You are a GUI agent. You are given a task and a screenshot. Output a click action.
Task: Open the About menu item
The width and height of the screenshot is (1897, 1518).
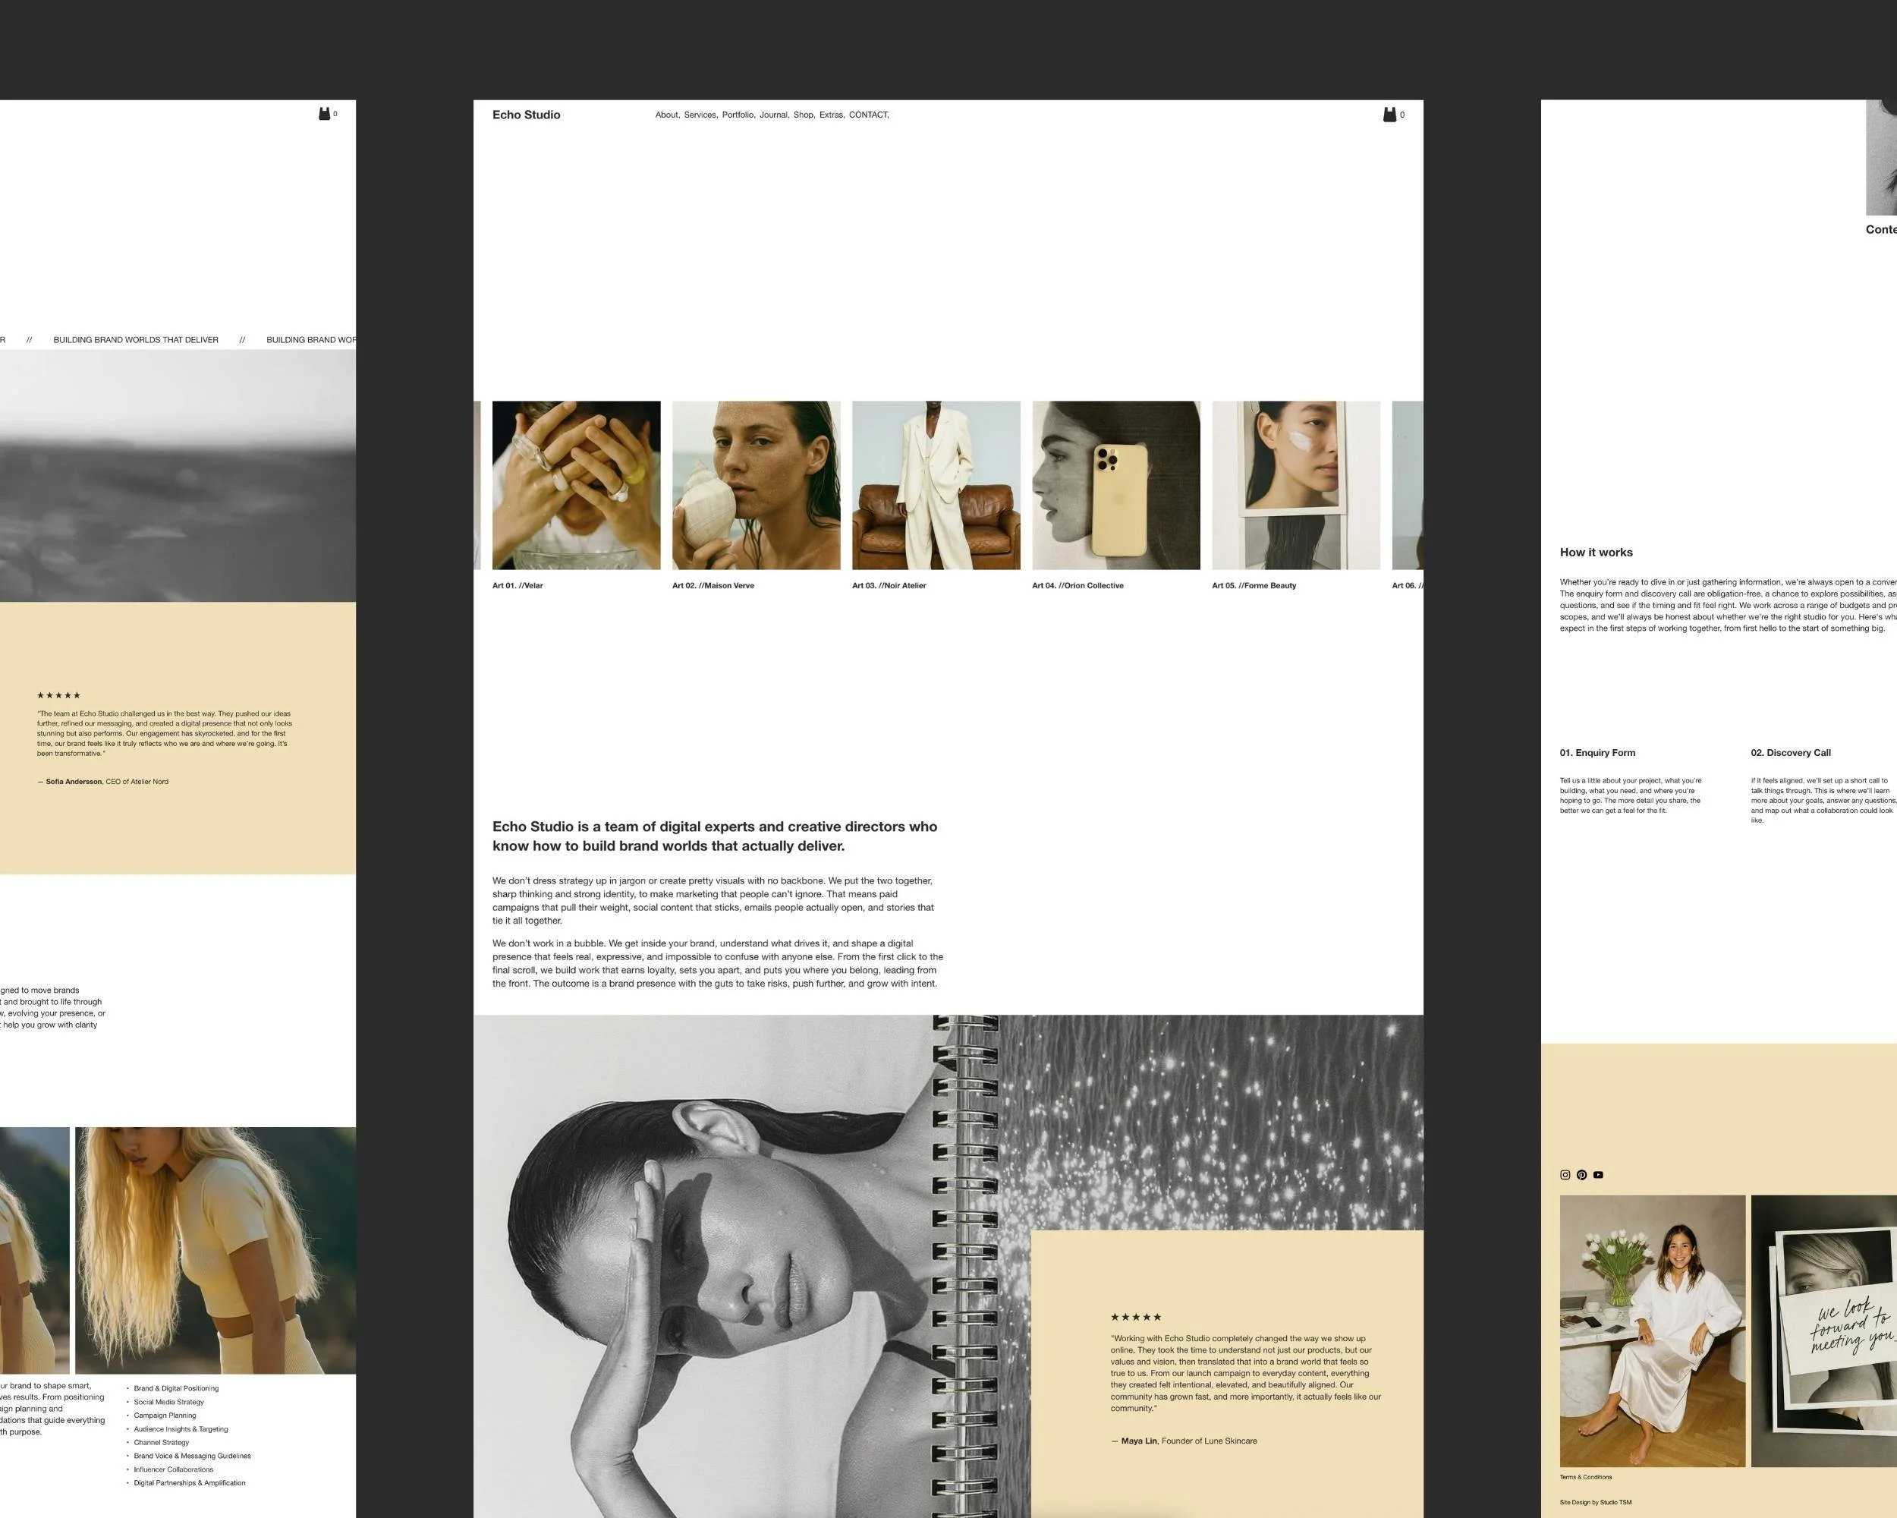666,115
